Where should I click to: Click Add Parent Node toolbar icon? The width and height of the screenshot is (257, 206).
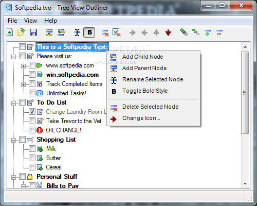pyautogui.click(x=49, y=32)
